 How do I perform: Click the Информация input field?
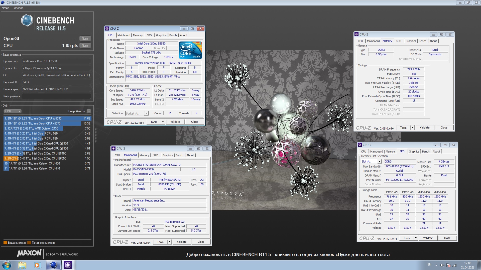pyautogui.click(x=56, y=96)
